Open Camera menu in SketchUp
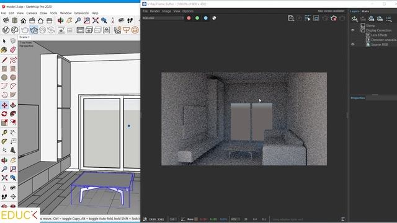Screen dimensions: 397x223 coord(32,13)
